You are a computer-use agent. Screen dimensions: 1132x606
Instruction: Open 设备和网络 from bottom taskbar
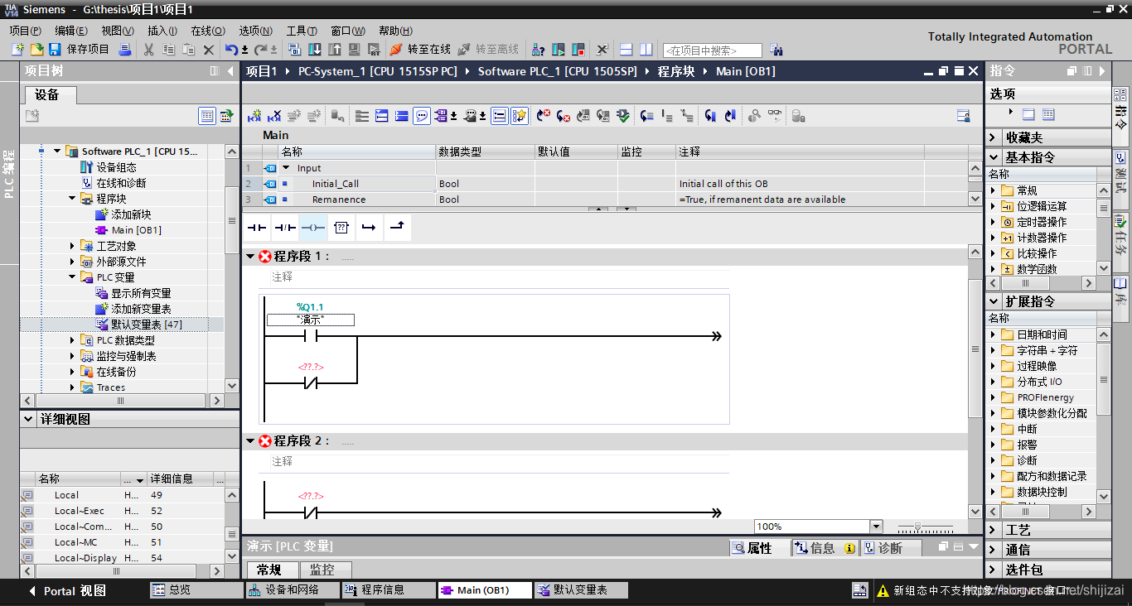pos(293,590)
